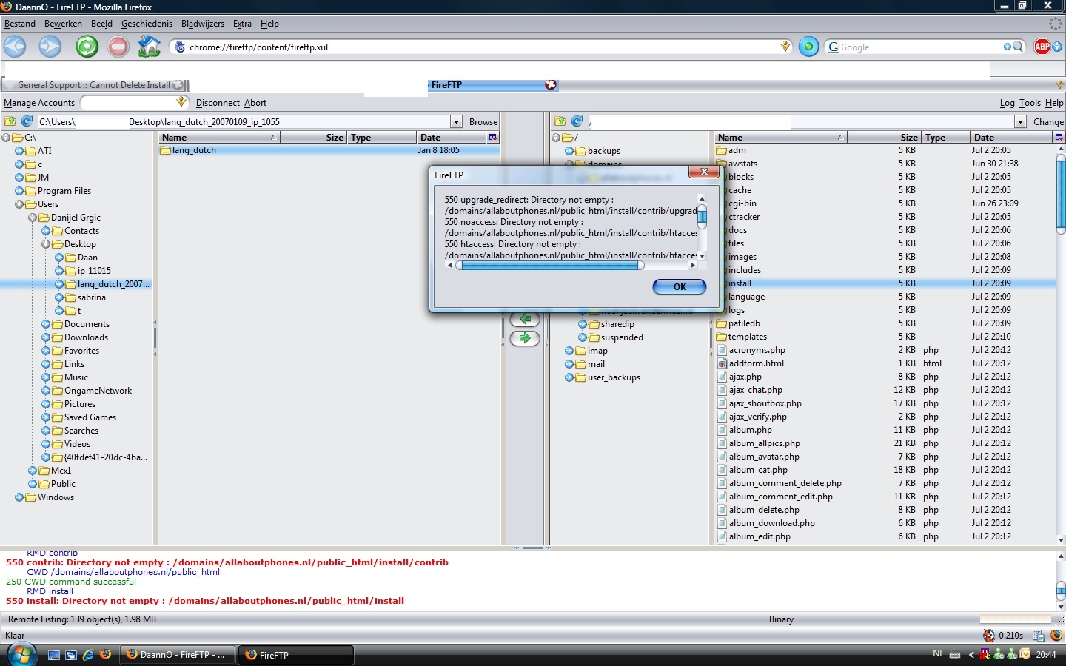This screenshot has width=1066, height=666.
Task: Click the FireFTP taskbar button
Action: pyautogui.click(x=295, y=655)
